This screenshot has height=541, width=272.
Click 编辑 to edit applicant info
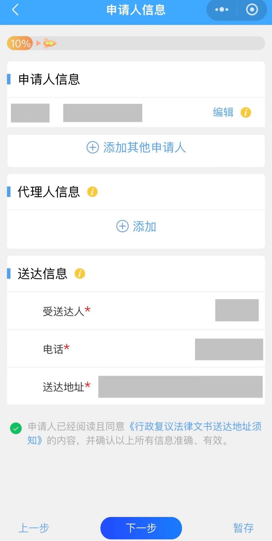[x=223, y=112]
